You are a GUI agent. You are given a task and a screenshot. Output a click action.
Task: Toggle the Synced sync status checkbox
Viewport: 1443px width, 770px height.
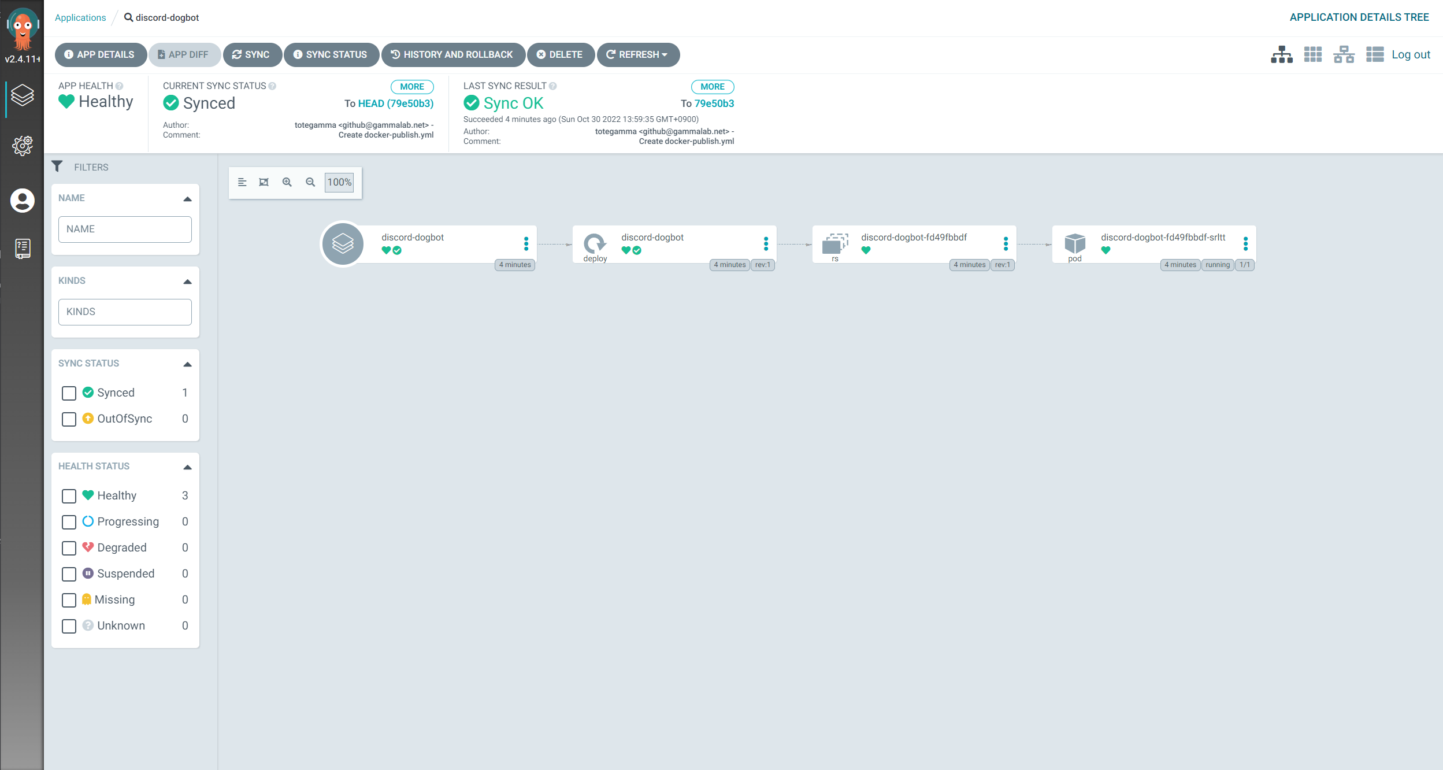click(70, 393)
